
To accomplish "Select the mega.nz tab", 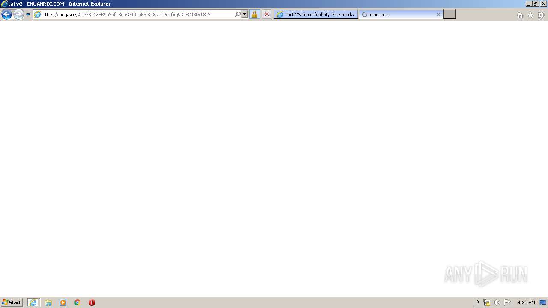I will pos(400,14).
